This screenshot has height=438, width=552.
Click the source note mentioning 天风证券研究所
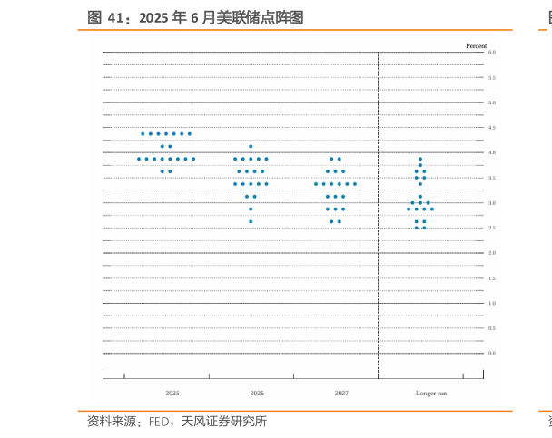pos(177,422)
